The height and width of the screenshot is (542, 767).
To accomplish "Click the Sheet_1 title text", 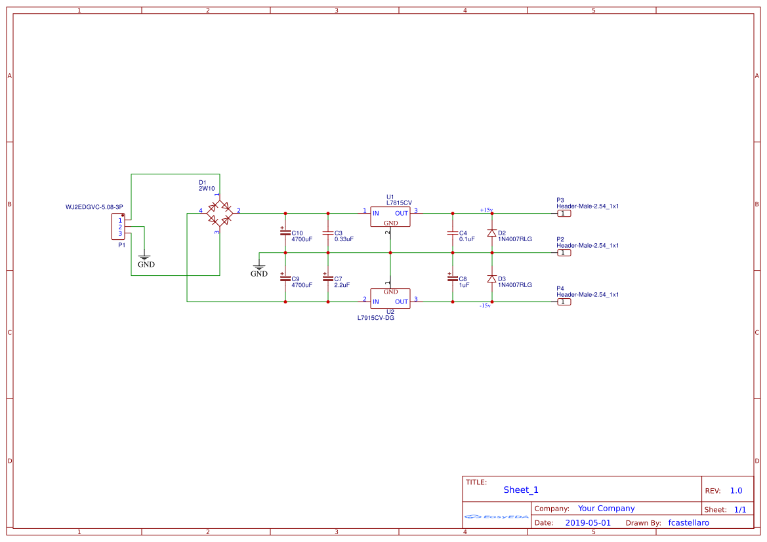I will (x=520, y=490).
